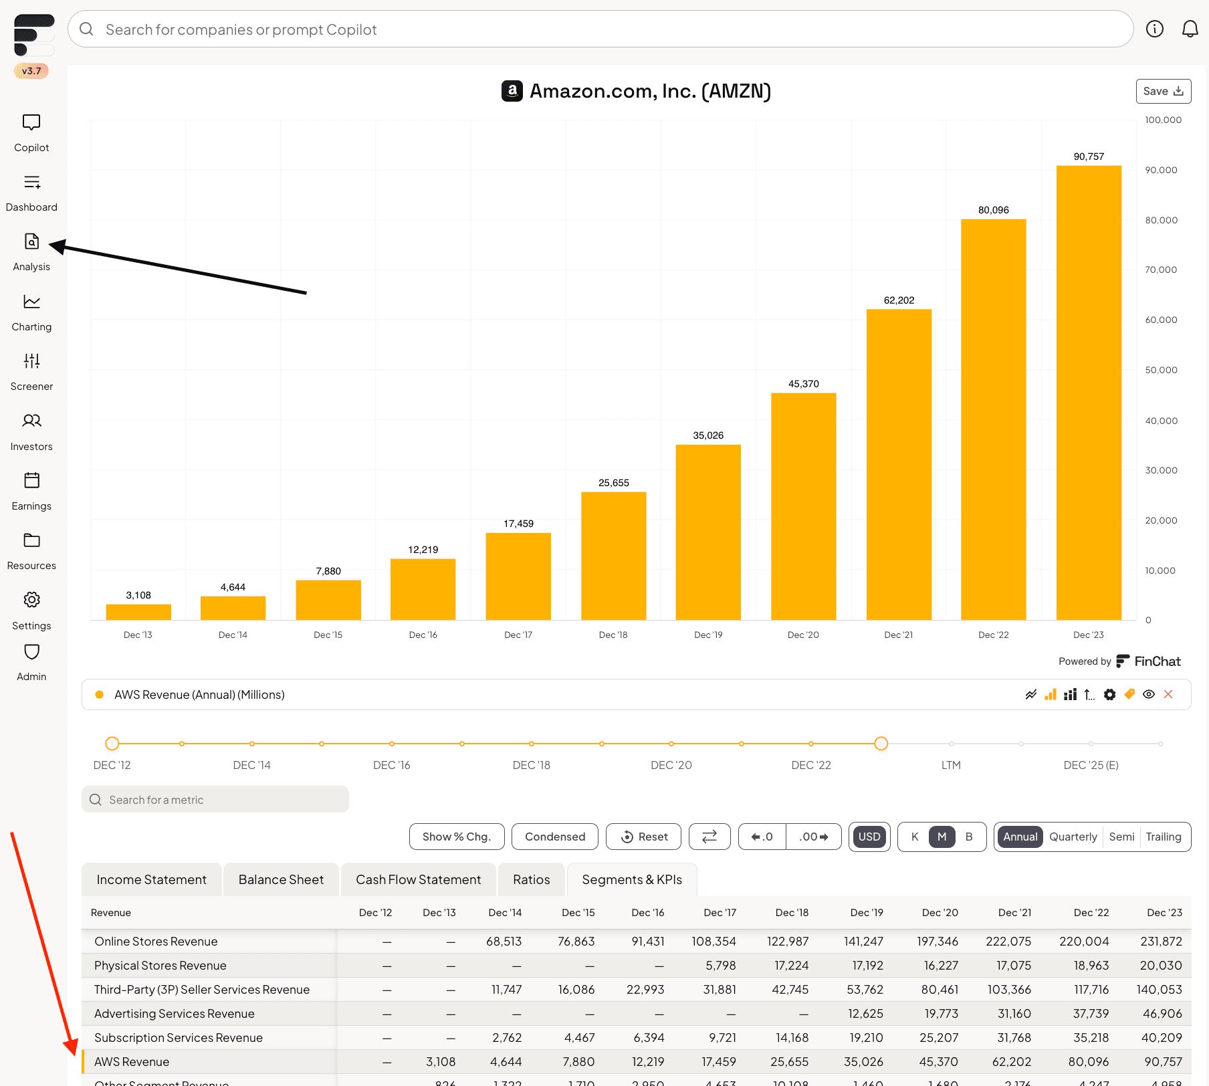This screenshot has height=1086, width=1209.
Task: Click the Dec '23 bar in chart
Action: [1089, 393]
